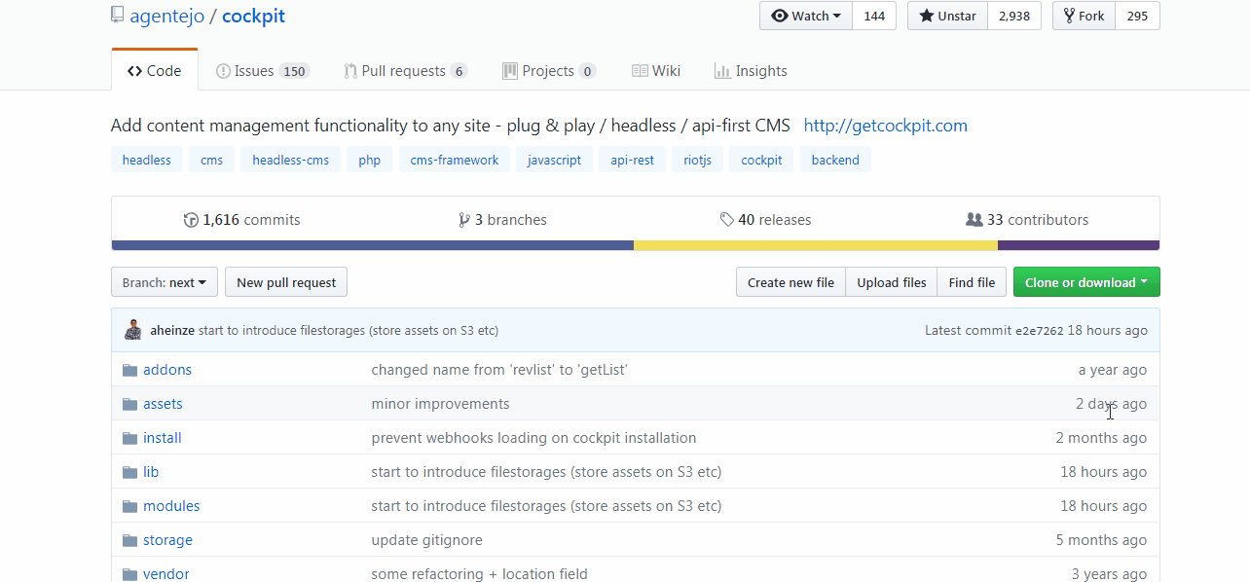Open the Branch: next selector
The width and height of the screenshot is (1250, 582).
(x=165, y=282)
